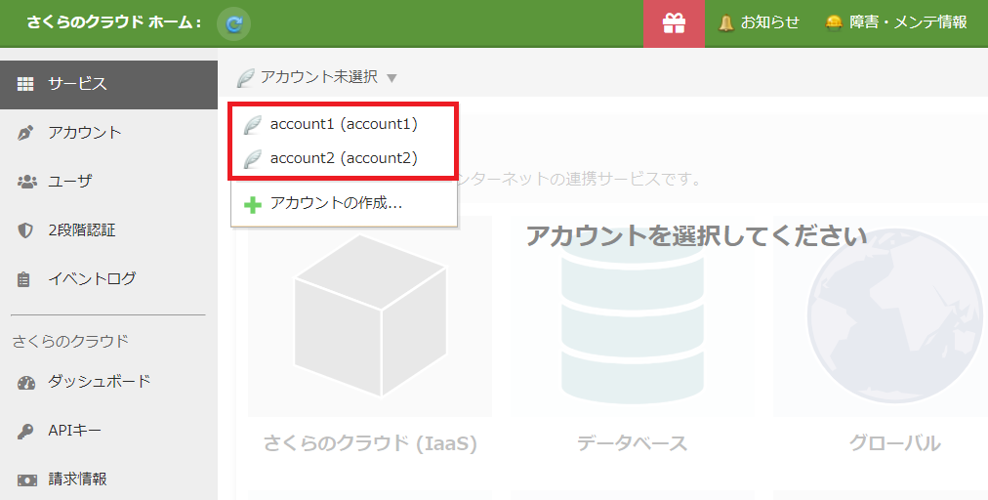The image size is (988, 500).
Task: Open APIキー in the sidebar
Action: pyautogui.click(x=74, y=431)
